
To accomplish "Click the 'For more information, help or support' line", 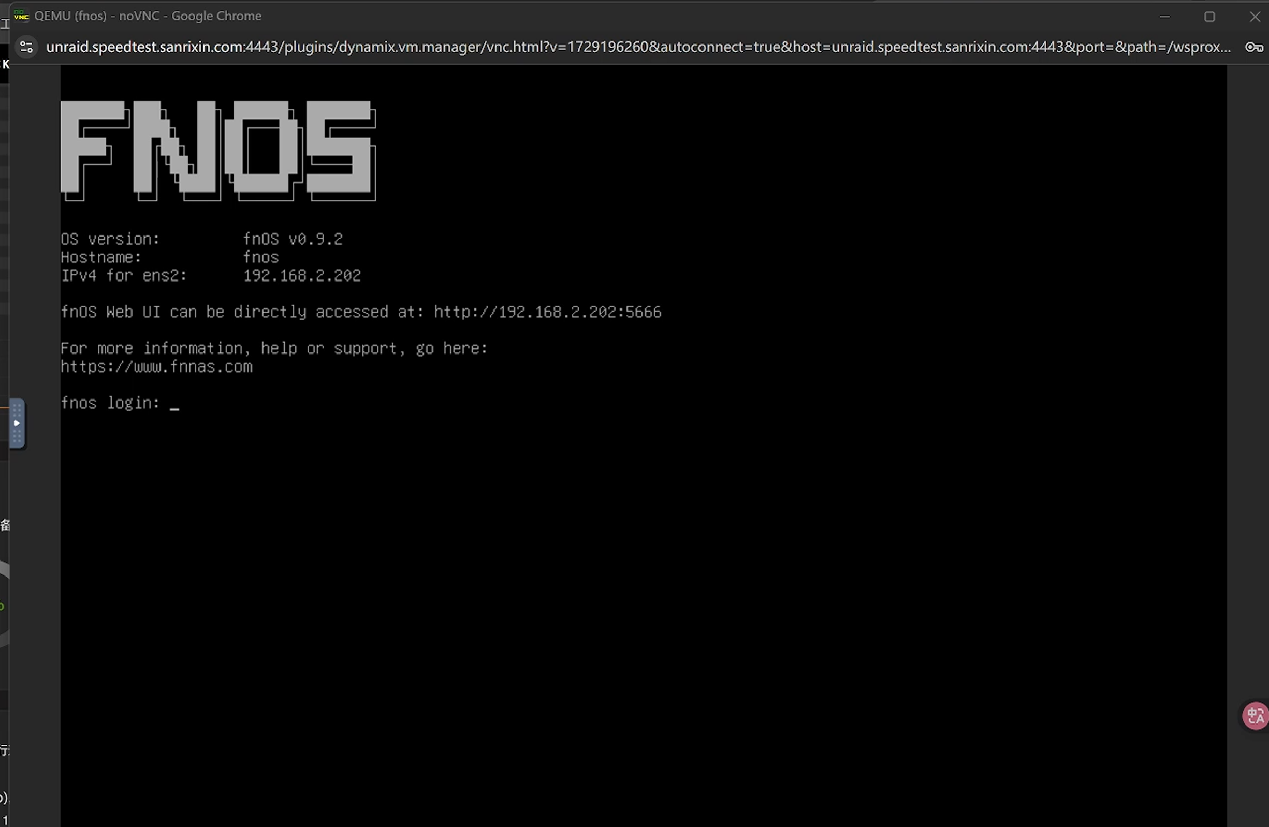I will (x=274, y=348).
